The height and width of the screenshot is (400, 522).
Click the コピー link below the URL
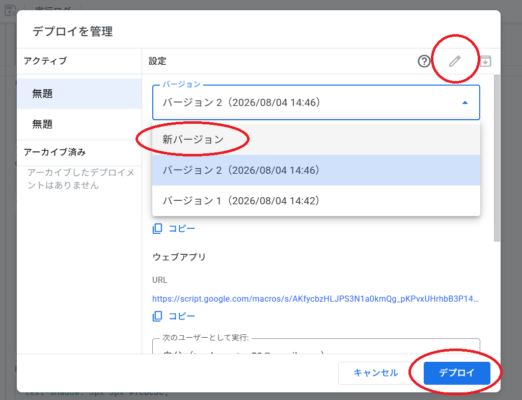182,316
